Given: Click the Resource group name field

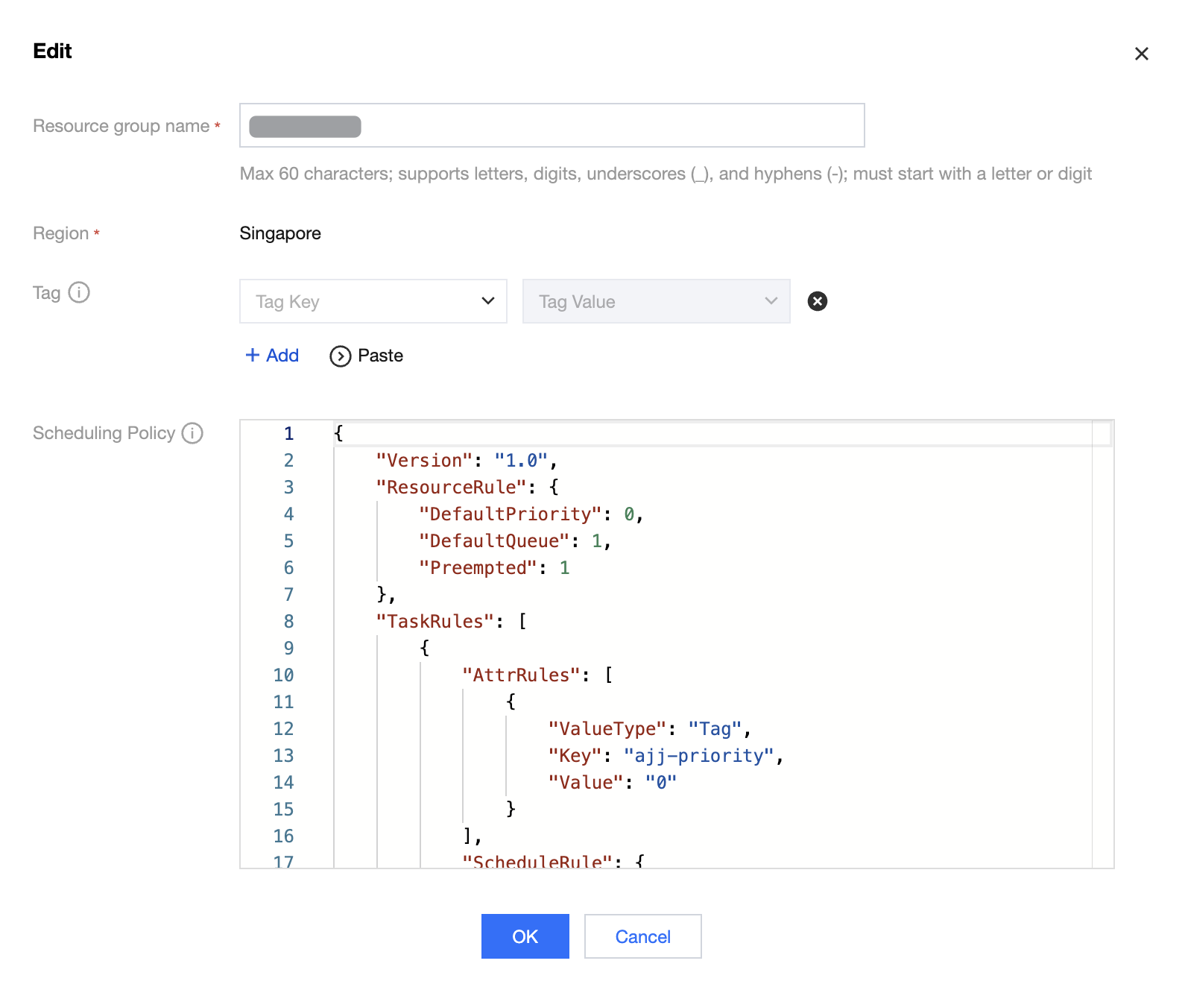Looking at the screenshot, I should click(x=552, y=125).
